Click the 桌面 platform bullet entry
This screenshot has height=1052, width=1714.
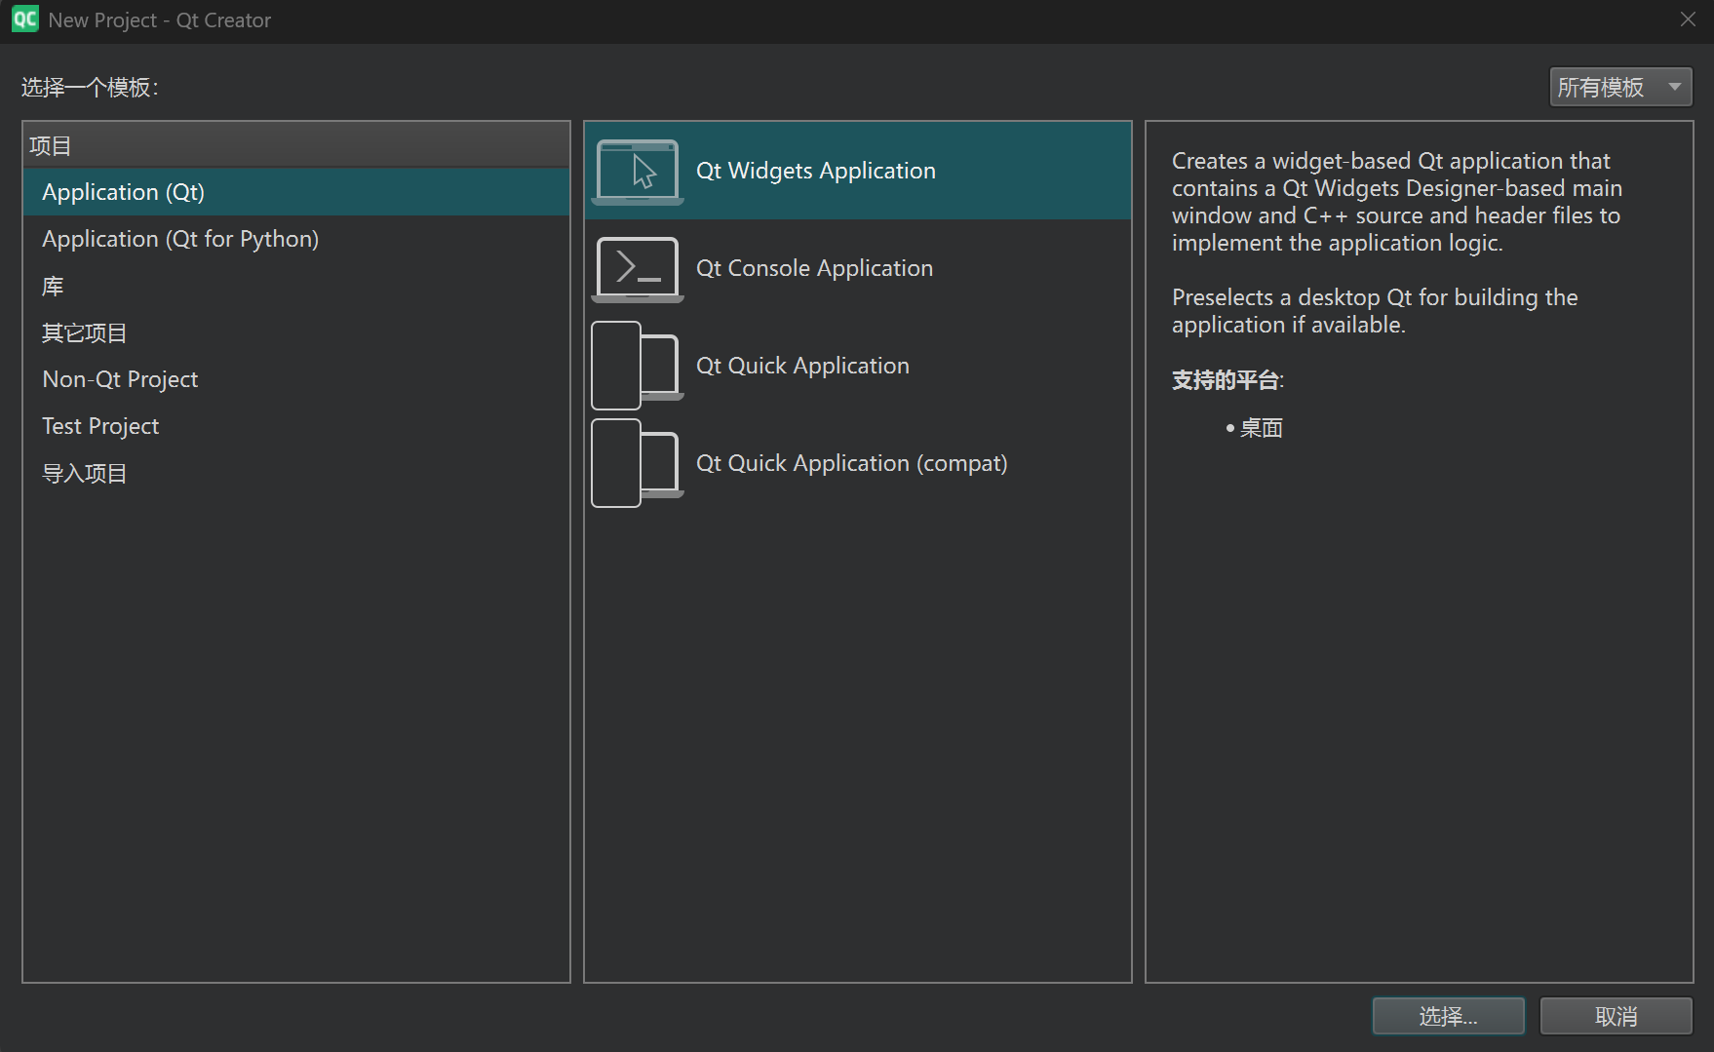coord(1254,428)
